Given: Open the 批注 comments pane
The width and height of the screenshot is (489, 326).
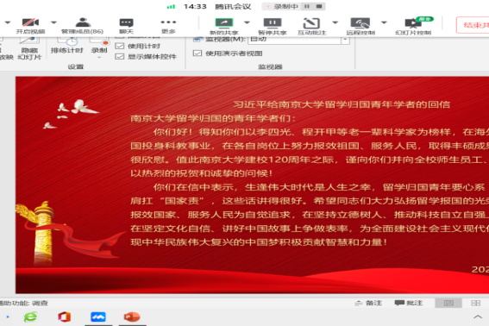Looking at the screenshot, I should click(x=409, y=303).
